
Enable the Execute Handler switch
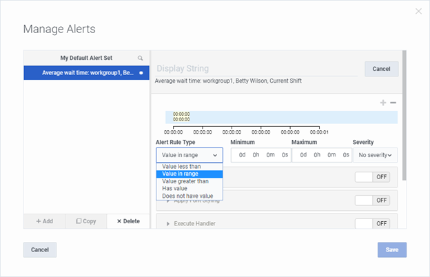[x=372, y=223]
